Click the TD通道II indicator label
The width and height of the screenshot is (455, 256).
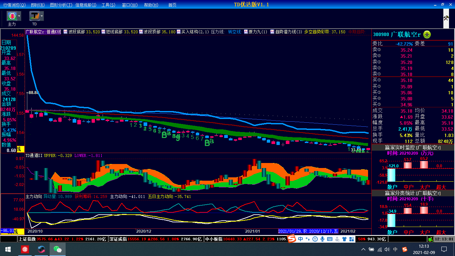34,156
